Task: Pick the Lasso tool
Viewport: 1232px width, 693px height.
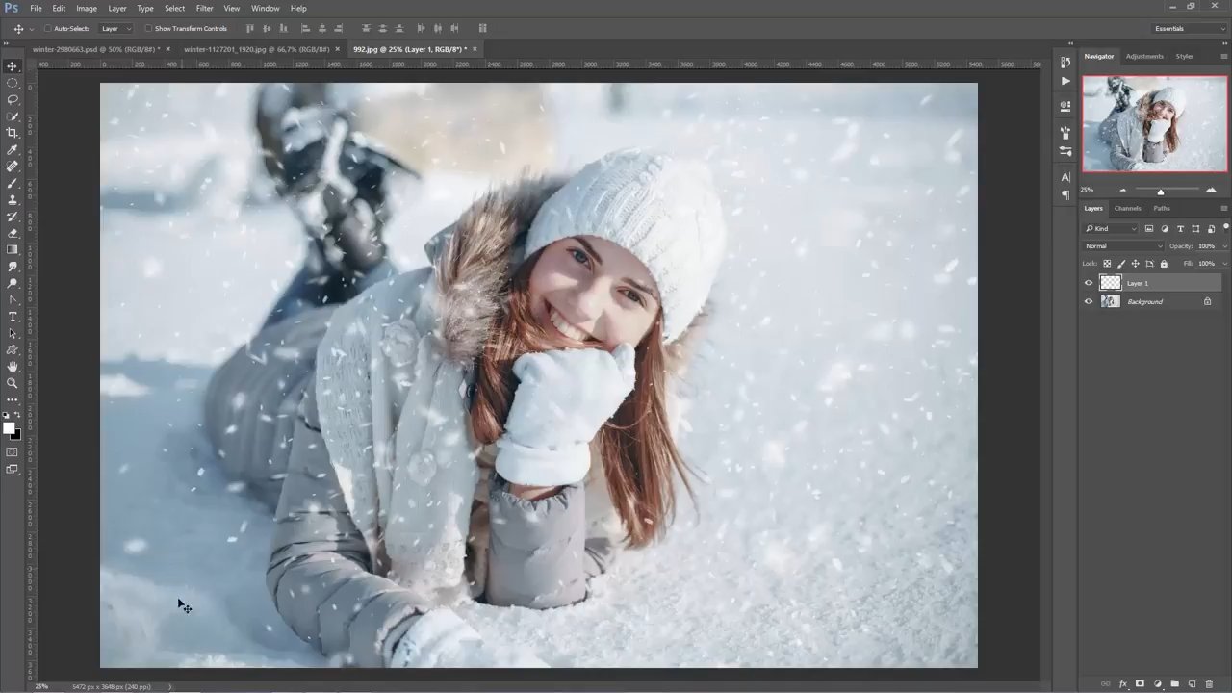Action: point(13,99)
